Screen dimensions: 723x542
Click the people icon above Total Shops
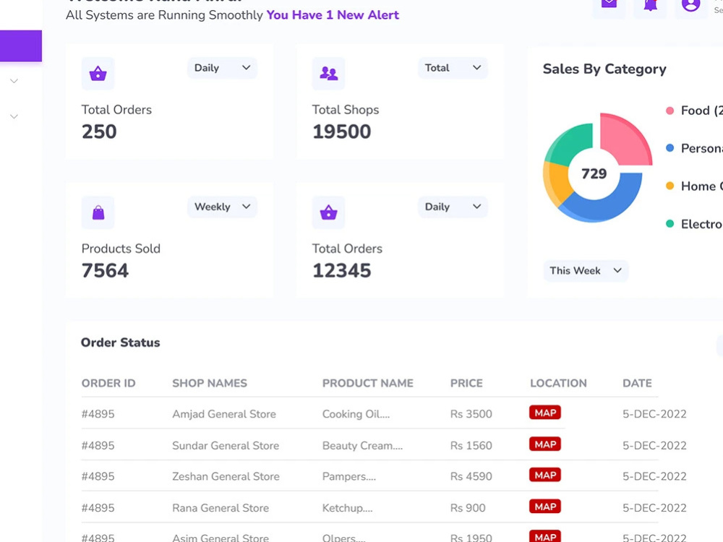[328, 74]
